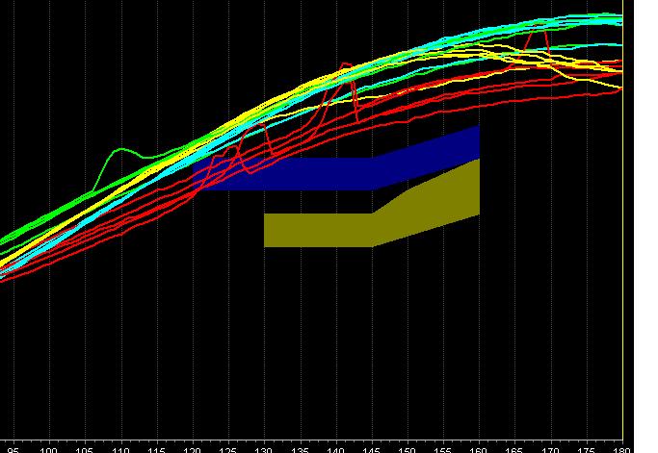Click the red bump peak near 129
This screenshot has width=658, height=453.
point(260,124)
